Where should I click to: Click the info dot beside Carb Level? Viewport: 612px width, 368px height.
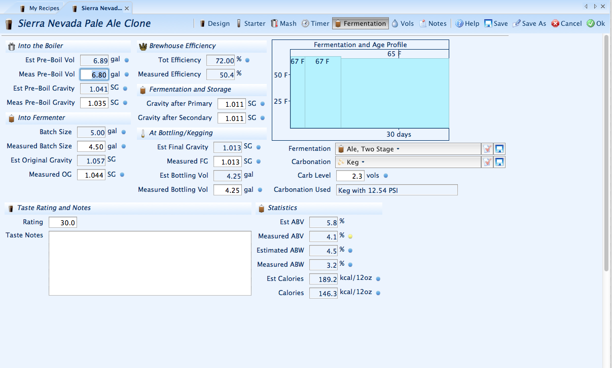[x=385, y=176]
